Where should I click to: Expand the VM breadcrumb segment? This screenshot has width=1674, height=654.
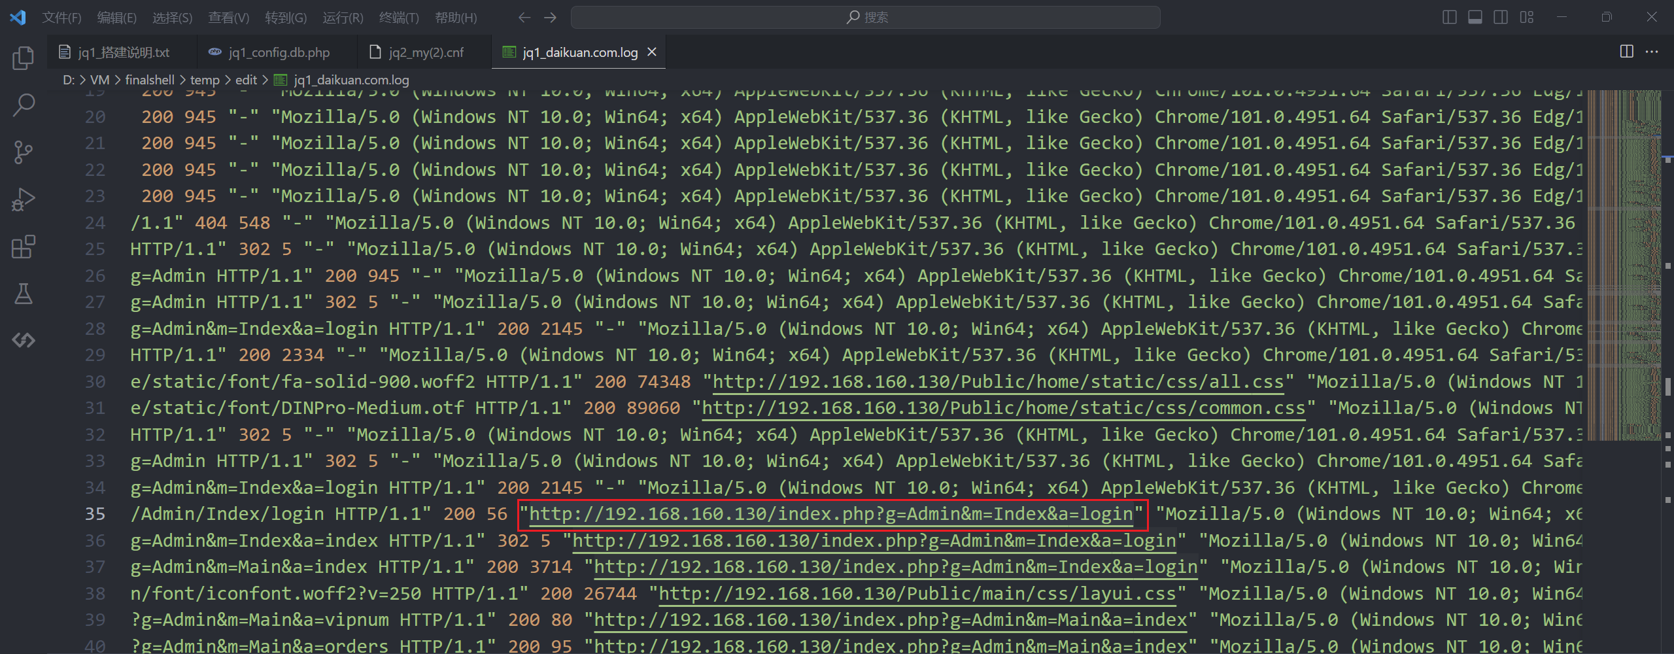(x=99, y=80)
